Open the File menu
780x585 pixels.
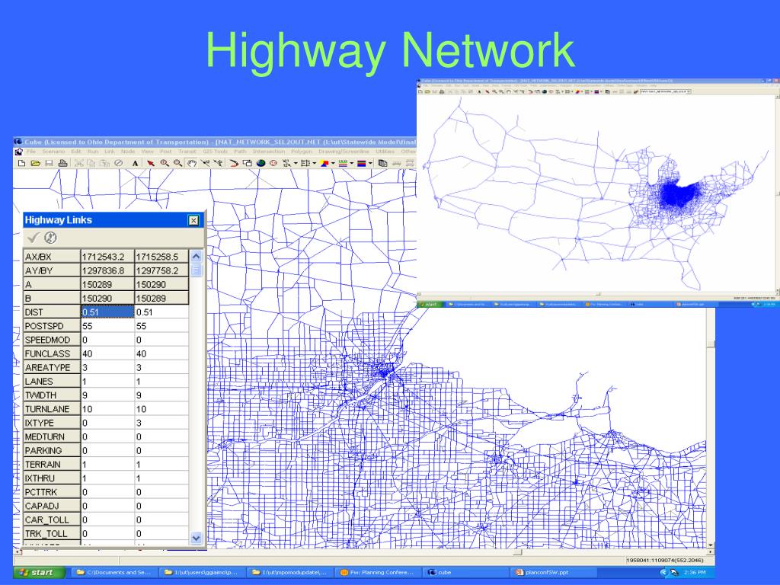[31, 152]
